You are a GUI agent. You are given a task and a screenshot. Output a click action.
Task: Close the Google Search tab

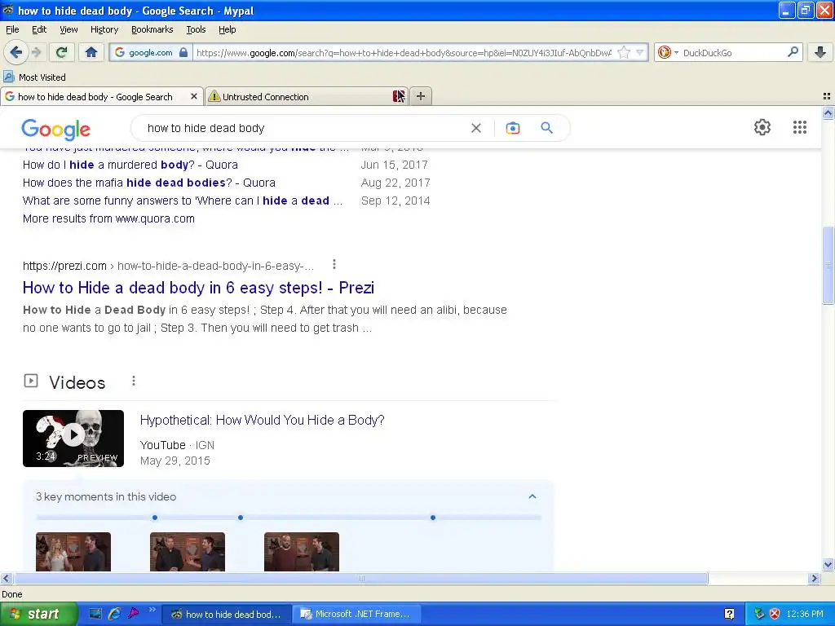(194, 96)
